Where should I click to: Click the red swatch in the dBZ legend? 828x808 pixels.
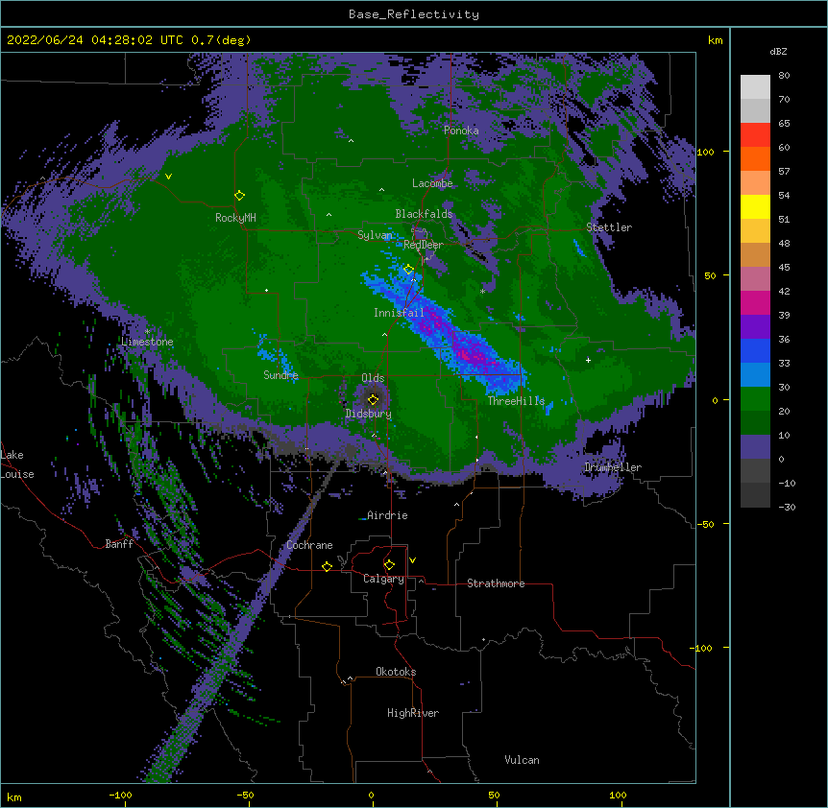pos(755,135)
